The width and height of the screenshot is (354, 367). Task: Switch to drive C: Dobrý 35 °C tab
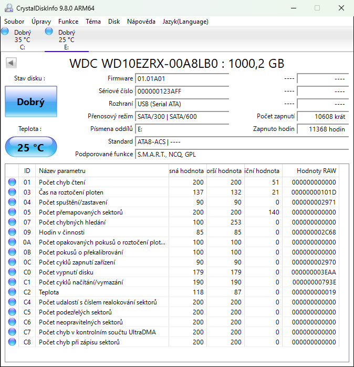point(23,39)
